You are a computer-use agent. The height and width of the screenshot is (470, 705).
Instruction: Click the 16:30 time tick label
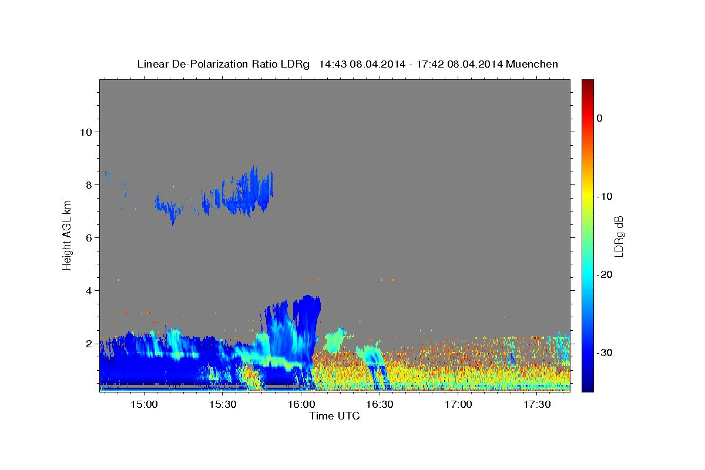tap(380, 405)
